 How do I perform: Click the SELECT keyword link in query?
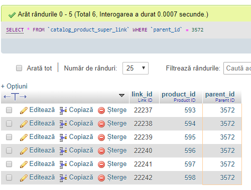pos(15,30)
